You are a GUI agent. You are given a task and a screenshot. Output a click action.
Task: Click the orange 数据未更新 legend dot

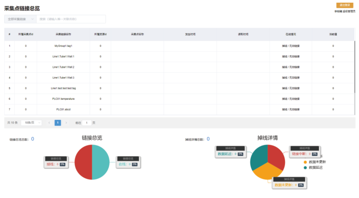click(305, 162)
